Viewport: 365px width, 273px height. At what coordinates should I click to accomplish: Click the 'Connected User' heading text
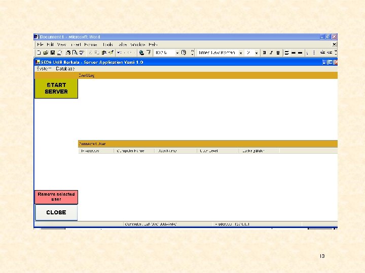92,144
